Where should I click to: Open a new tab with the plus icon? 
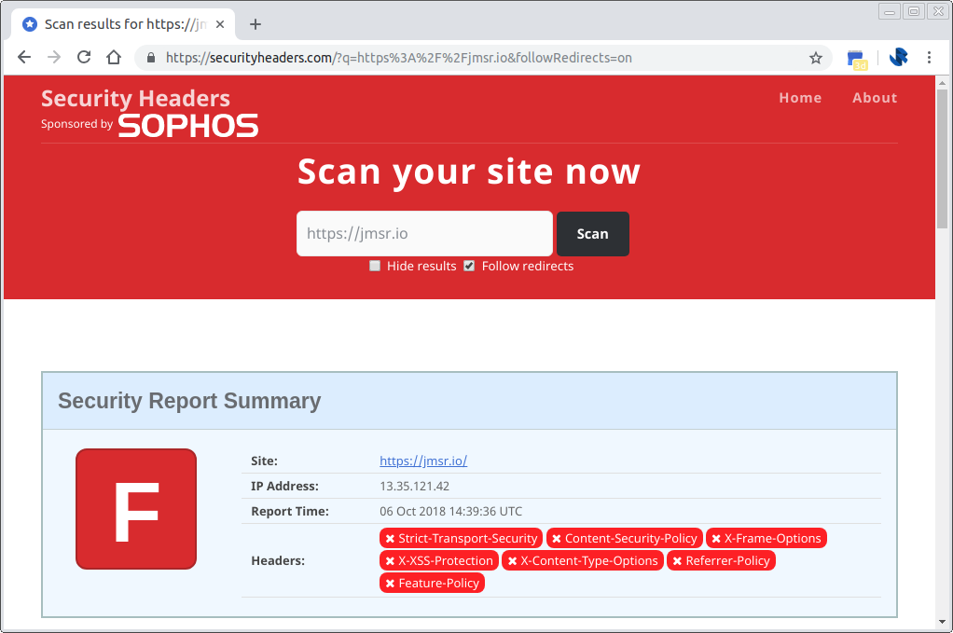[x=256, y=24]
